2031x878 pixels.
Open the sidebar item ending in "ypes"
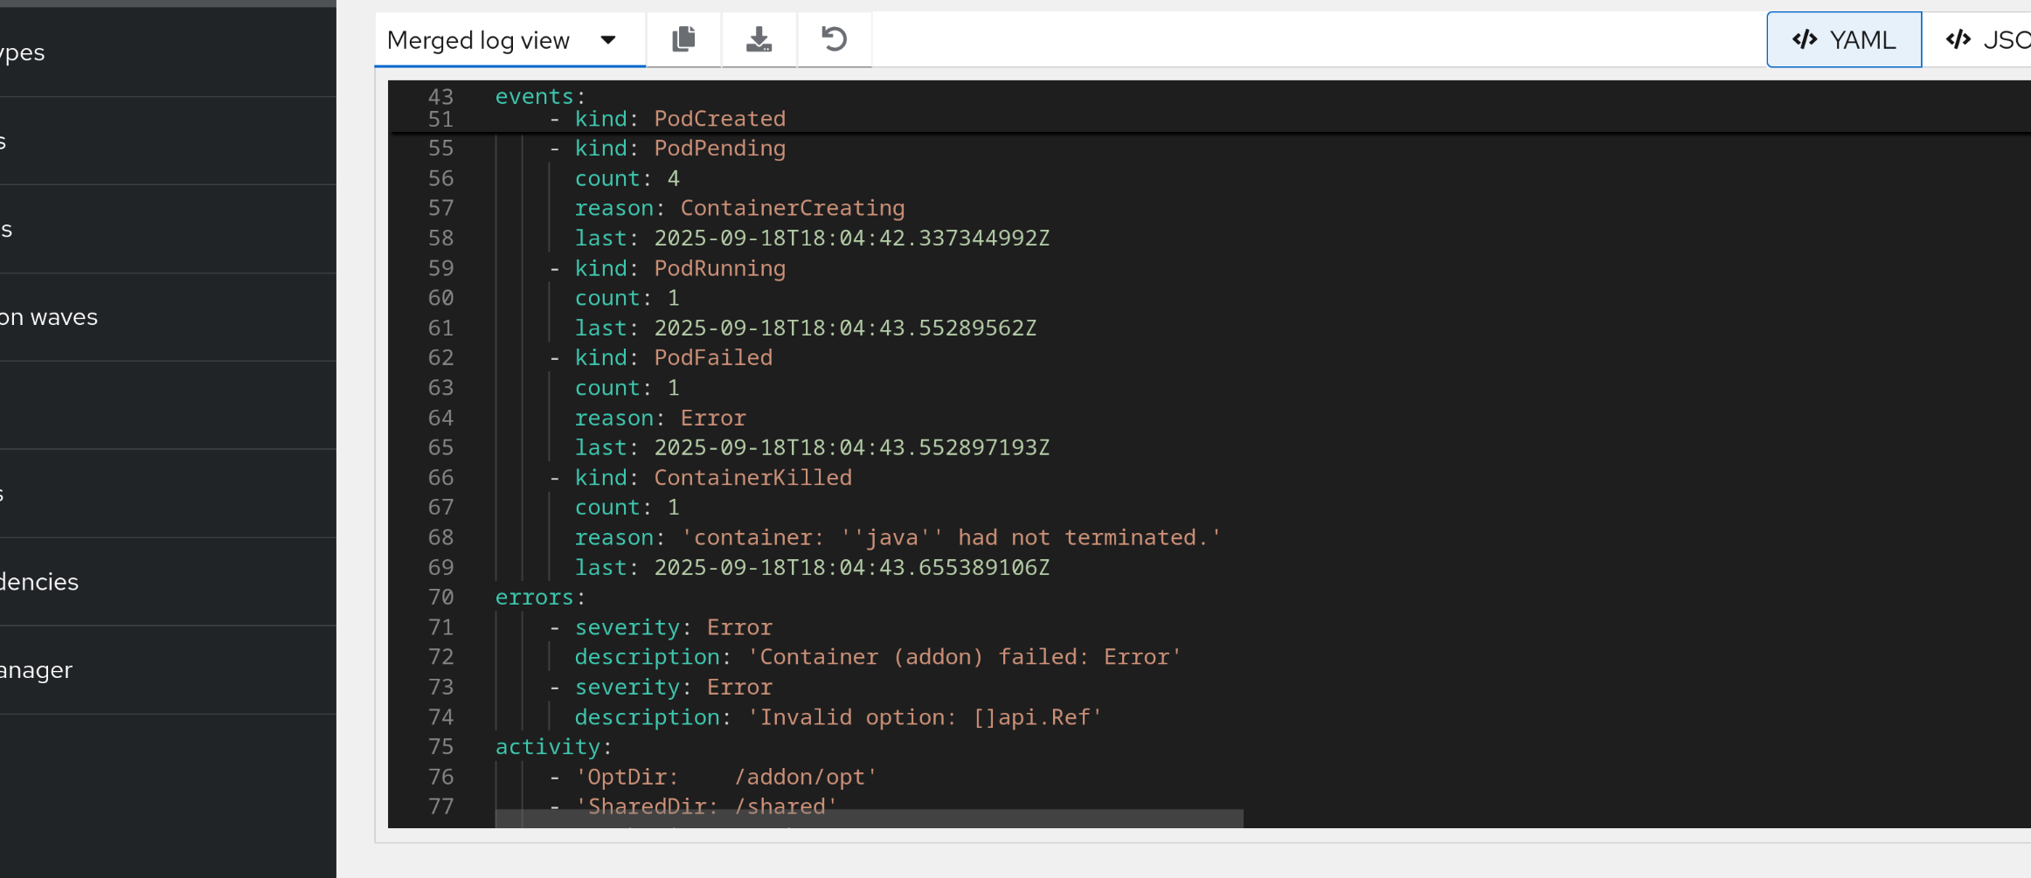[x=23, y=52]
